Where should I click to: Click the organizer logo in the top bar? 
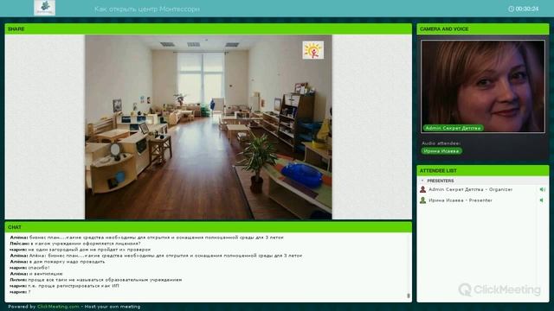44,8
